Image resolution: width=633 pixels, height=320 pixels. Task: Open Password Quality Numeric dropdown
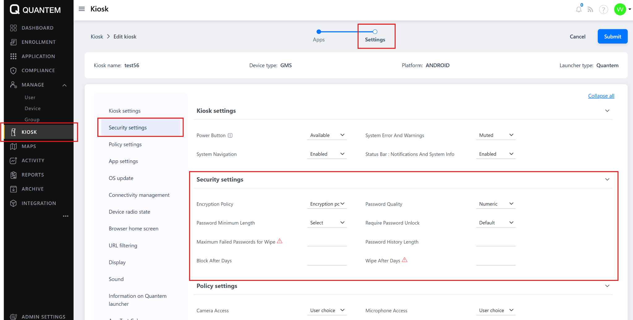[496, 204]
